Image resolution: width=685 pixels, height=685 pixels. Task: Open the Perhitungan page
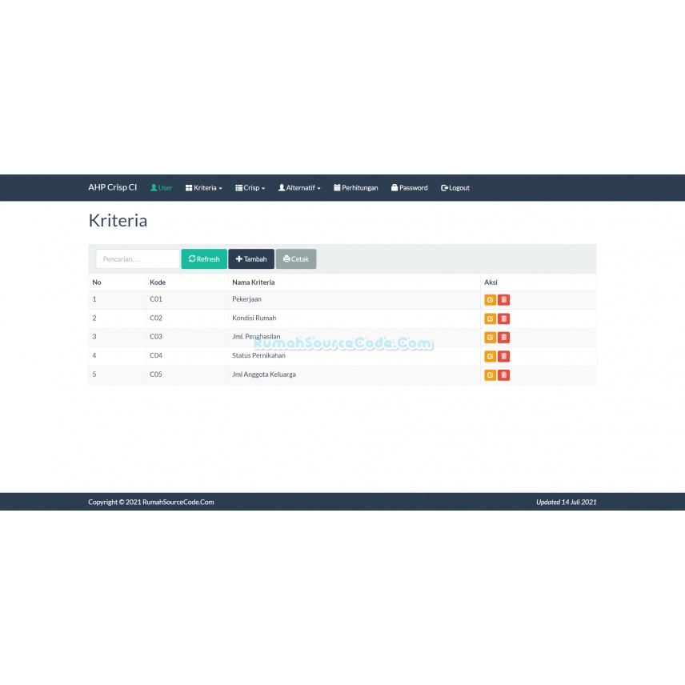click(355, 188)
